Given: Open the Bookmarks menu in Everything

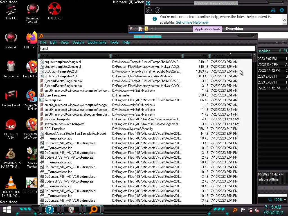Looking at the screenshot, I should 97,42.
